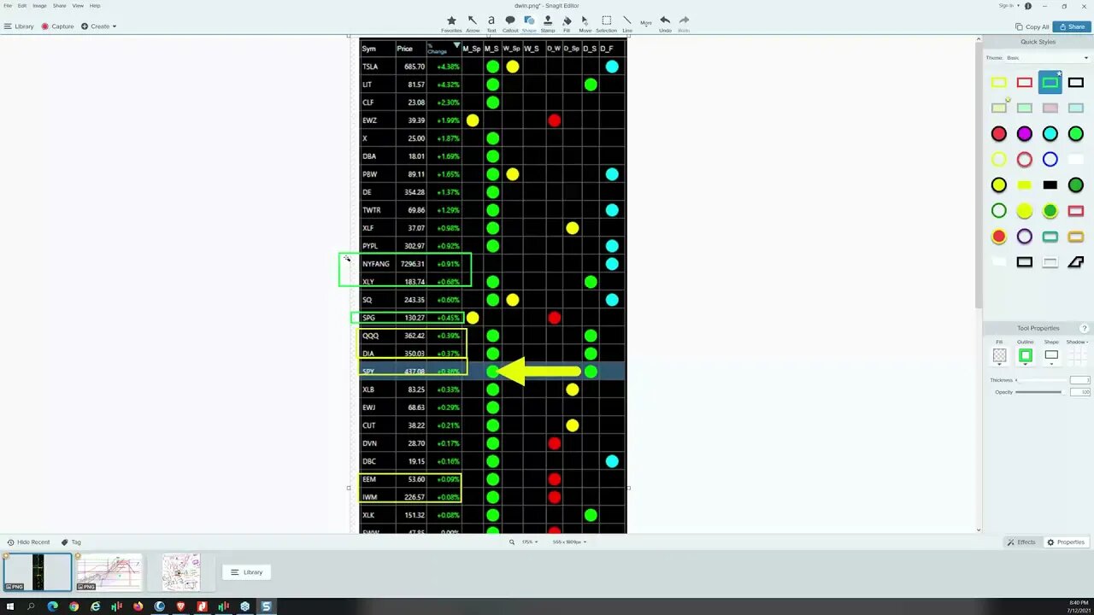
Task: Select the Callout tool
Action: click(x=510, y=23)
